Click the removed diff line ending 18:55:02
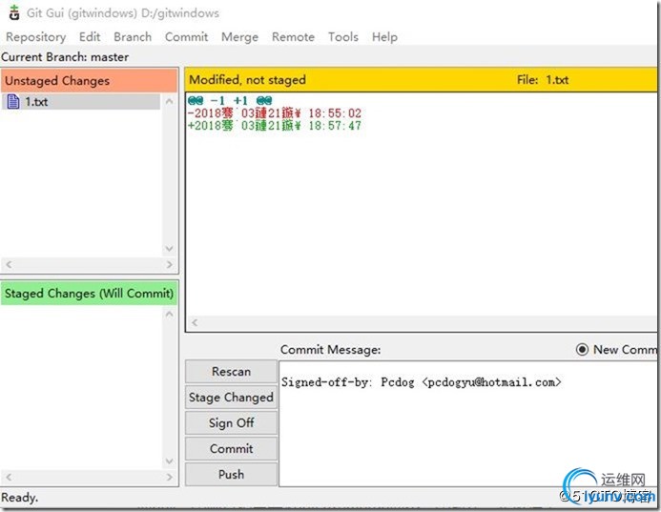Screen dimensions: 661x512 [x=275, y=113]
